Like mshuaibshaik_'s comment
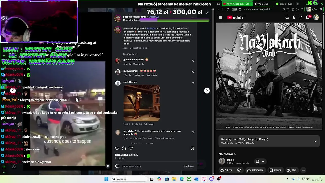Image resolution: width=325 pixels, height=183 pixels. pyautogui.click(x=193, y=72)
